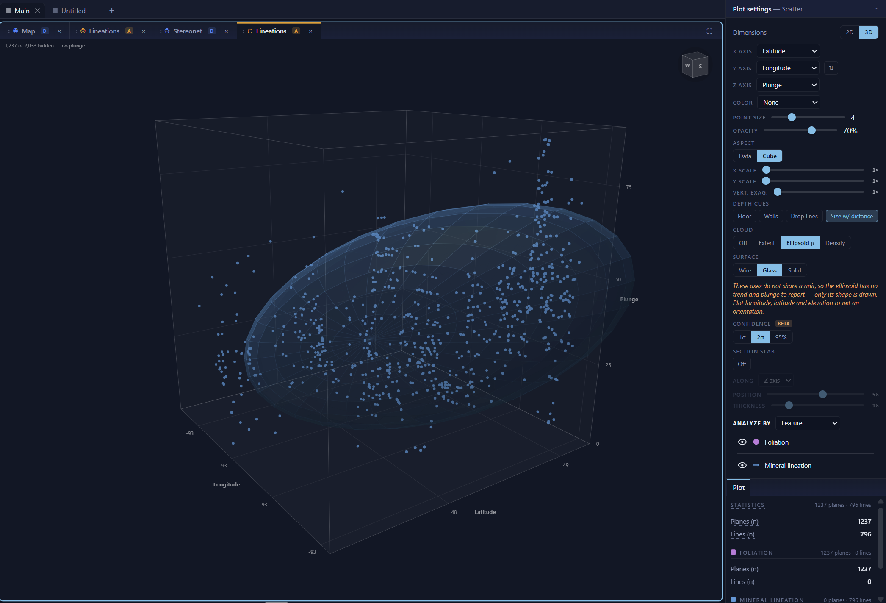The height and width of the screenshot is (603, 886).
Task: Open the Analyze By Feature dropdown
Action: coord(808,423)
